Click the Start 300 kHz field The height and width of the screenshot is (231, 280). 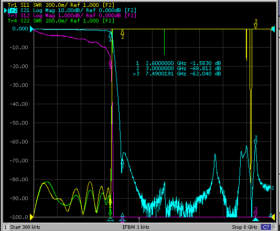click(x=25, y=227)
